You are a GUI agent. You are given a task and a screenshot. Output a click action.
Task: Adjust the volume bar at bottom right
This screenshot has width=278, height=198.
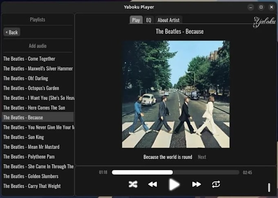pyautogui.click(x=269, y=187)
